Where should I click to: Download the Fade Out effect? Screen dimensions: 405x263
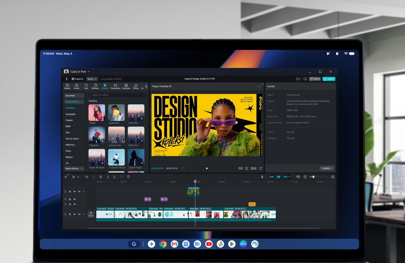(142, 141)
